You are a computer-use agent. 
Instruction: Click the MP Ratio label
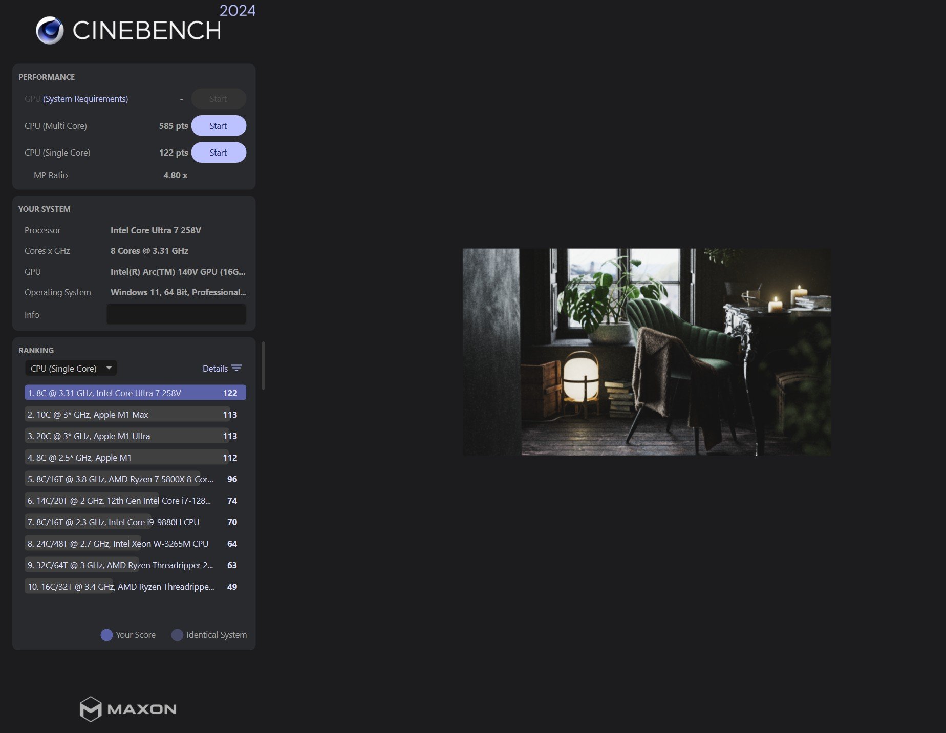point(51,175)
